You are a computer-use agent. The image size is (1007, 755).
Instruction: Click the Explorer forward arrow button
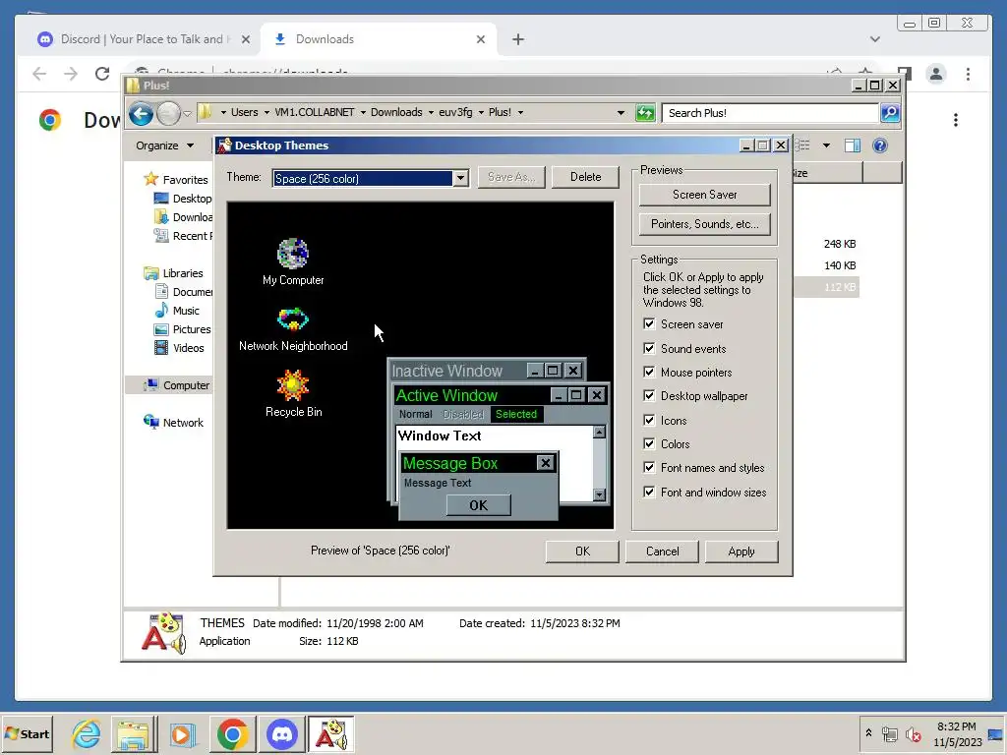click(168, 114)
